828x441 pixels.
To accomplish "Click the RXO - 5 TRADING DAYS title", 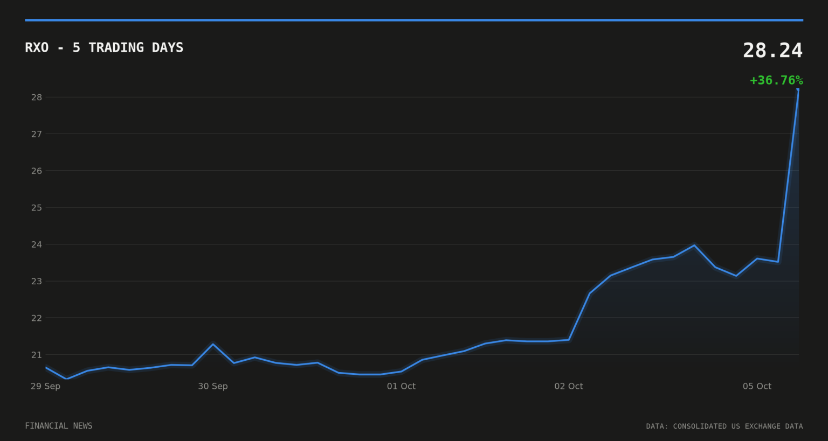I will click(104, 47).
